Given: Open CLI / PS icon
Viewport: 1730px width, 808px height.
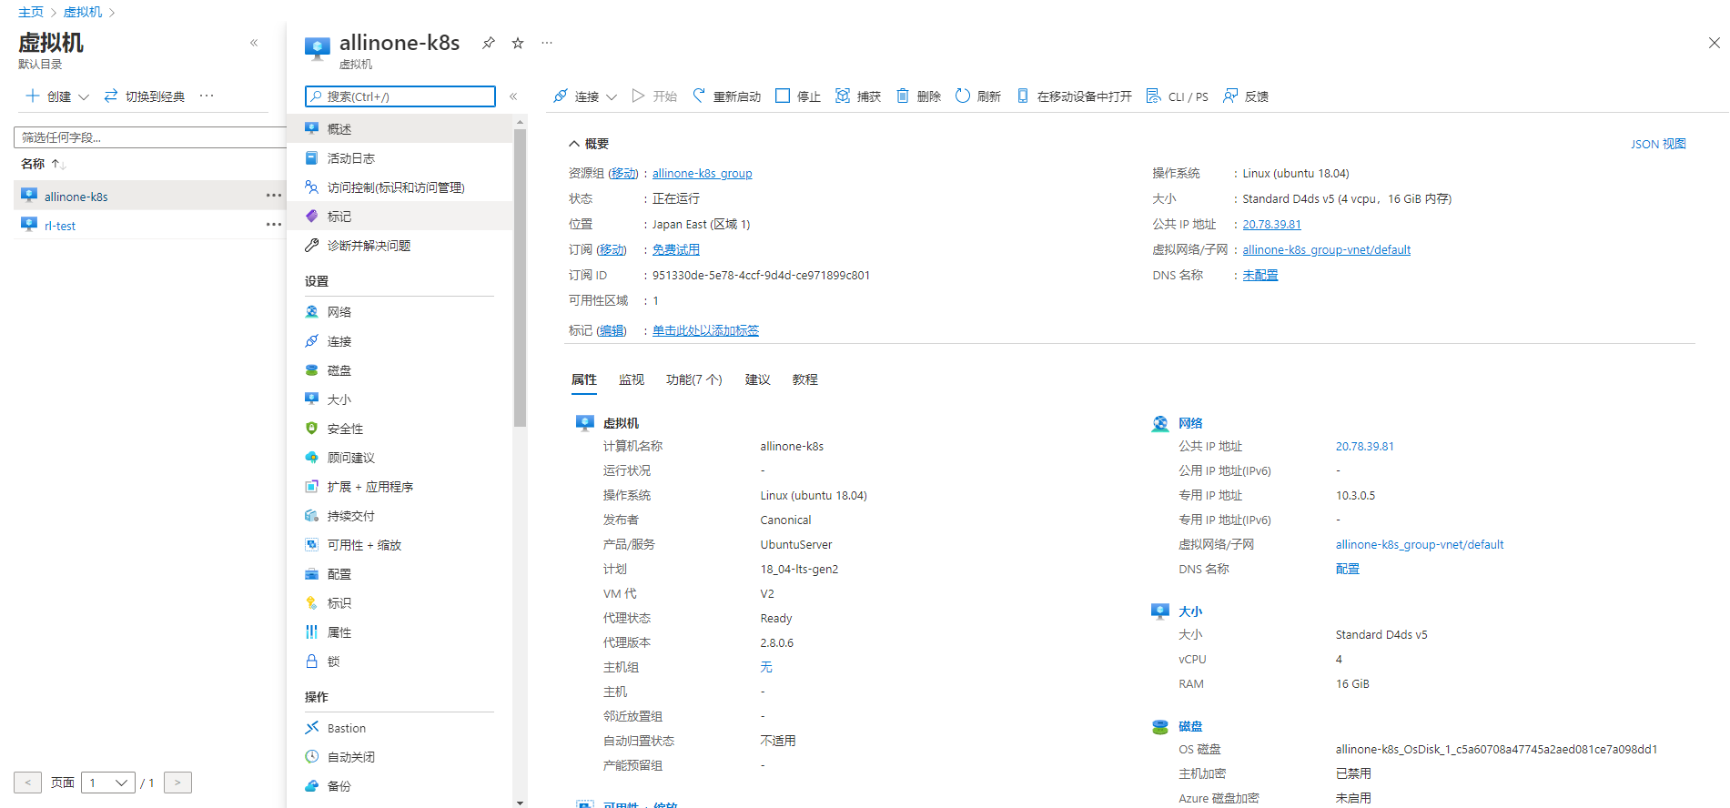Looking at the screenshot, I should point(1154,96).
